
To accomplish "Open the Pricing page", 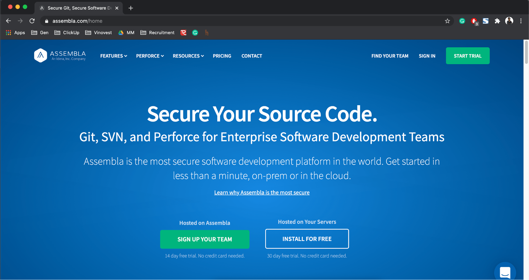I will [x=222, y=56].
